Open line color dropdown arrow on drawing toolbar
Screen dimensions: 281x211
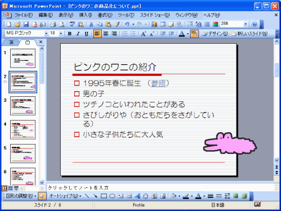point(192,196)
